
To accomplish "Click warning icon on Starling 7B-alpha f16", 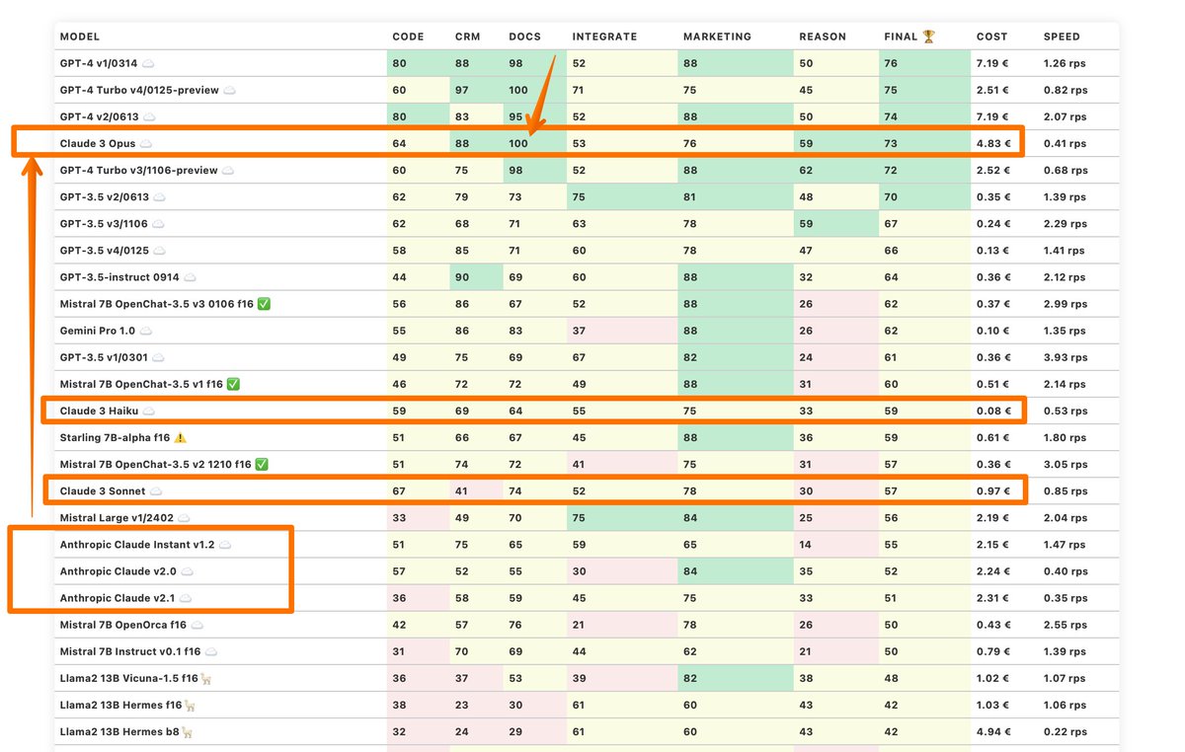I will pos(181,437).
